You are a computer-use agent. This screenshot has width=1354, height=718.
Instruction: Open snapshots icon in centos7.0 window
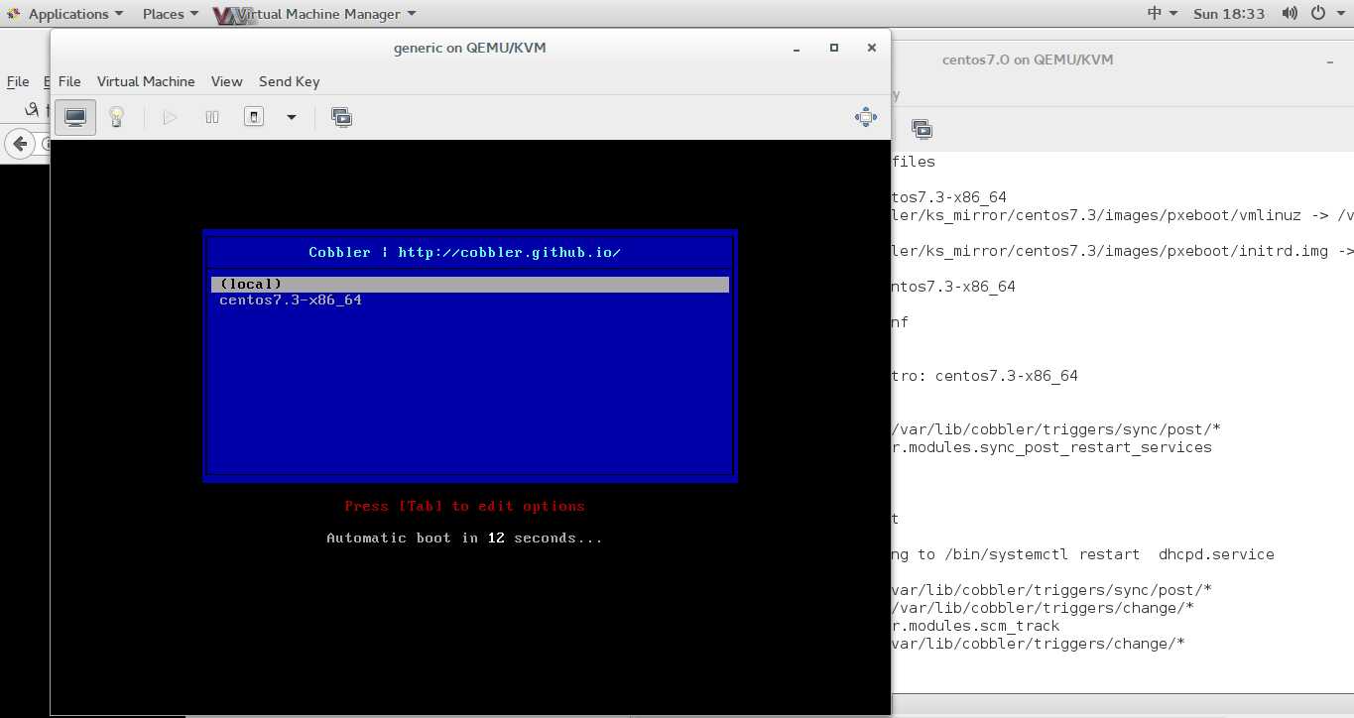coord(922,129)
